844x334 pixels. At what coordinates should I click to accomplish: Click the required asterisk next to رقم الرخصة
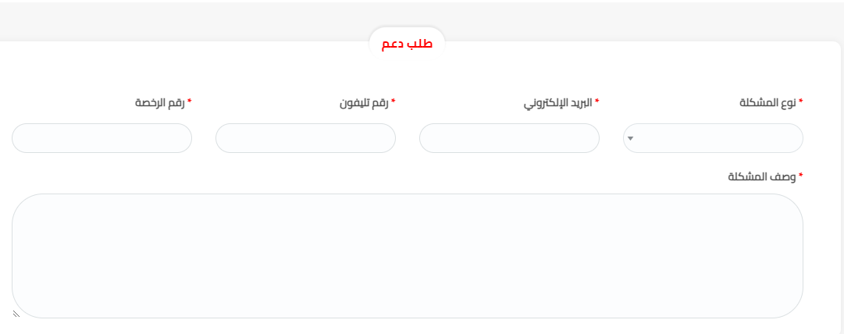[190, 101]
